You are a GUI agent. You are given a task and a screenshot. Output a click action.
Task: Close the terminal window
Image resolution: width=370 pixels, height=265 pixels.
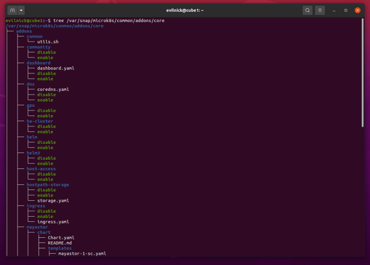tap(358, 10)
